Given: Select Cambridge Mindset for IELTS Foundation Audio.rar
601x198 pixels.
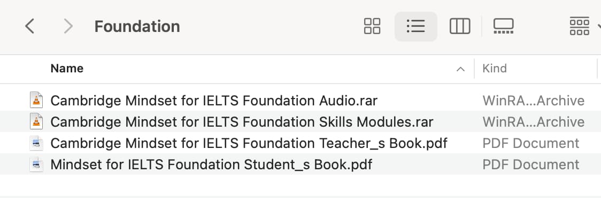Looking at the screenshot, I should 214,101.
